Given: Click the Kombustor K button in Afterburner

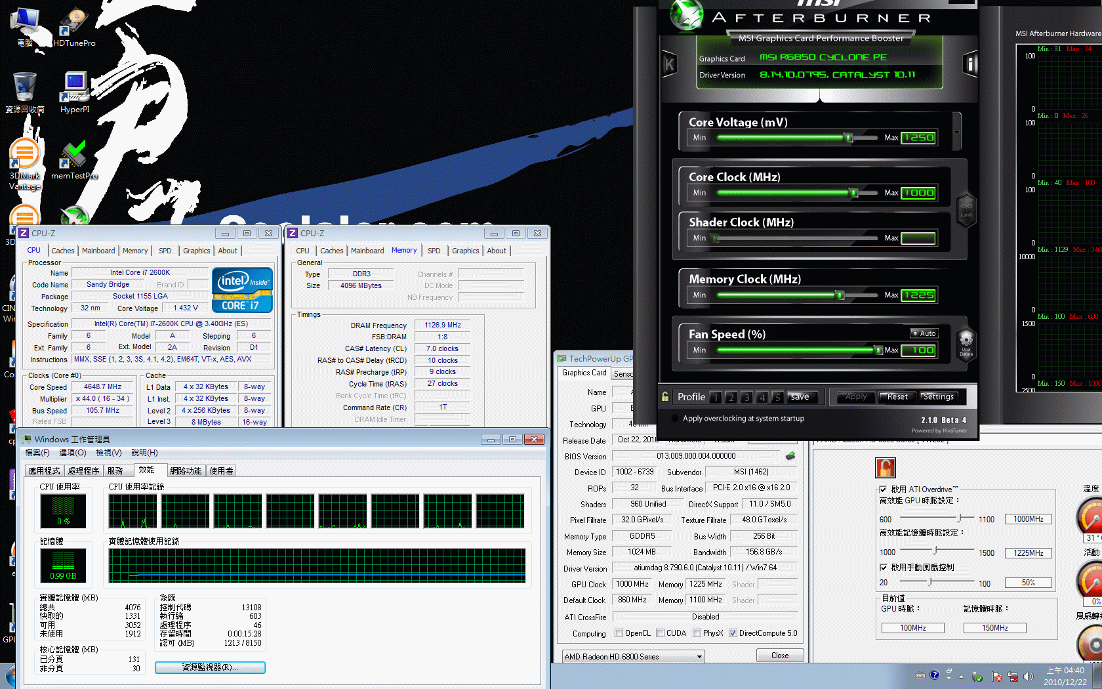Looking at the screenshot, I should pyautogui.click(x=669, y=64).
